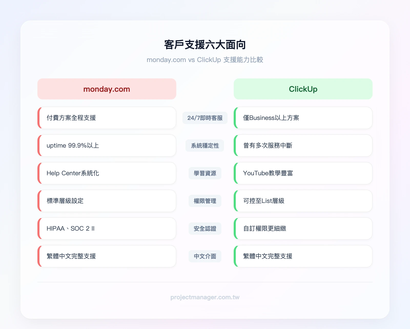The height and width of the screenshot is (329, 410).
Task: Click the 系統穩定性 category pill
Action: point(205,146)
